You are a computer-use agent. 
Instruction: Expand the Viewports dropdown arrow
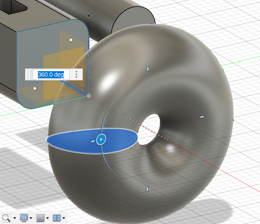click(64, 218)
